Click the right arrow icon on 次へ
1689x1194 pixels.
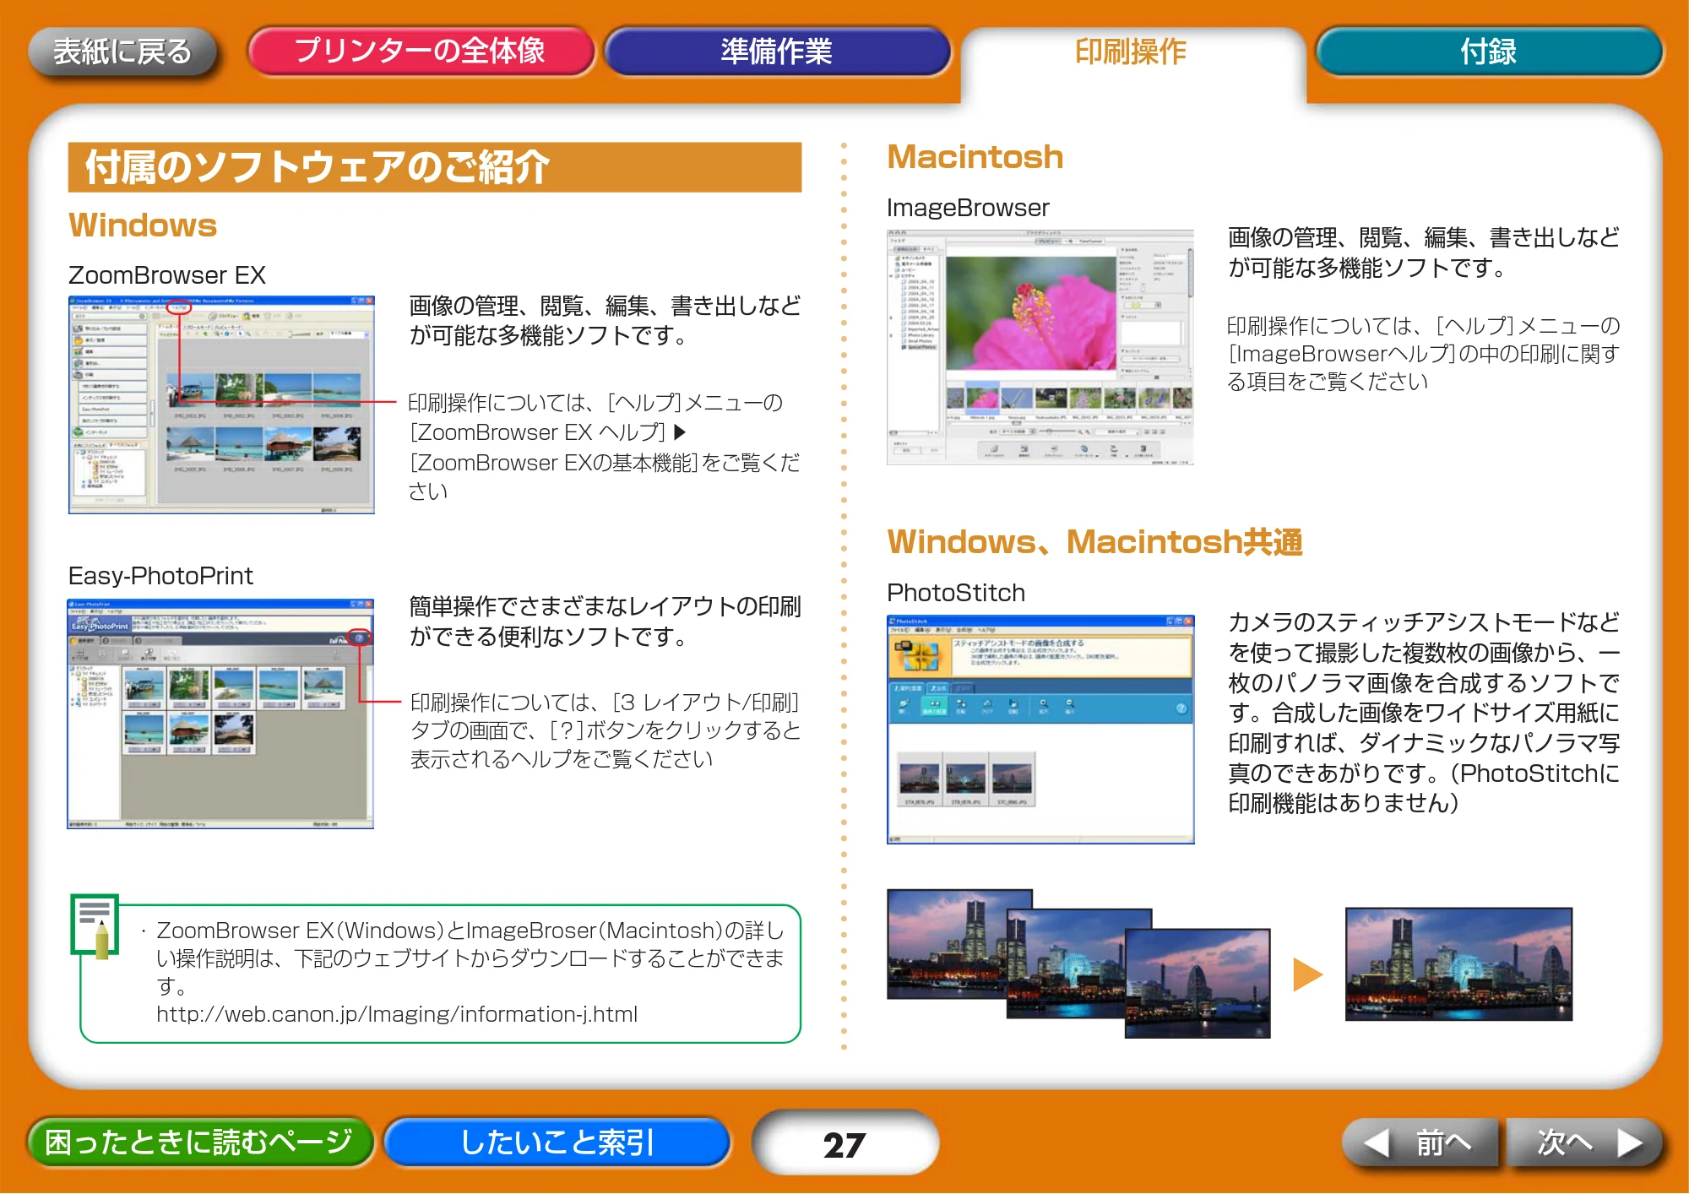click(1631, 1142)
